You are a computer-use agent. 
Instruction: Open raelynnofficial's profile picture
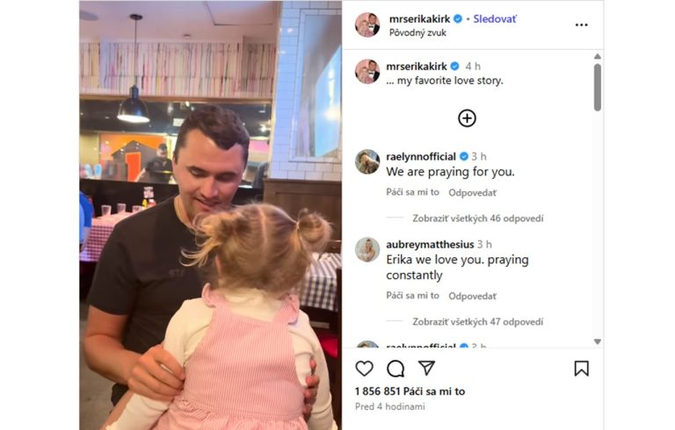click(367, 161)
